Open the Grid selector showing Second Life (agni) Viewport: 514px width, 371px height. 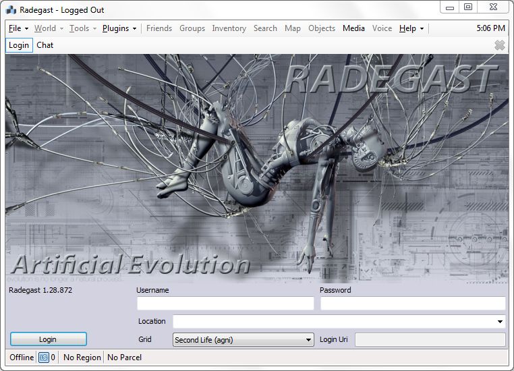click(243, 340)
